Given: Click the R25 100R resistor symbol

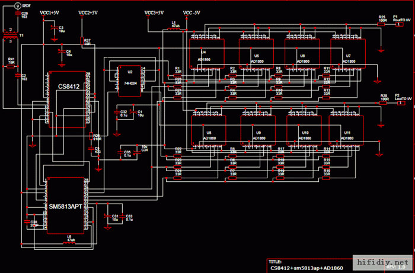Looking at the screenshot, I should [381, 24].
